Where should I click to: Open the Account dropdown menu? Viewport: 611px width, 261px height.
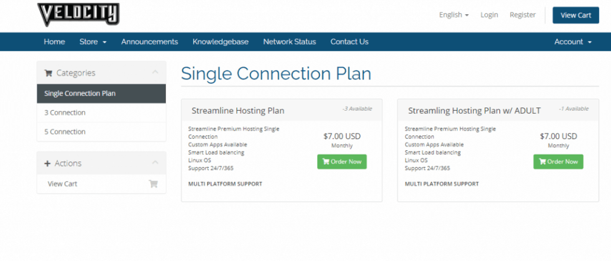point(572,42)
